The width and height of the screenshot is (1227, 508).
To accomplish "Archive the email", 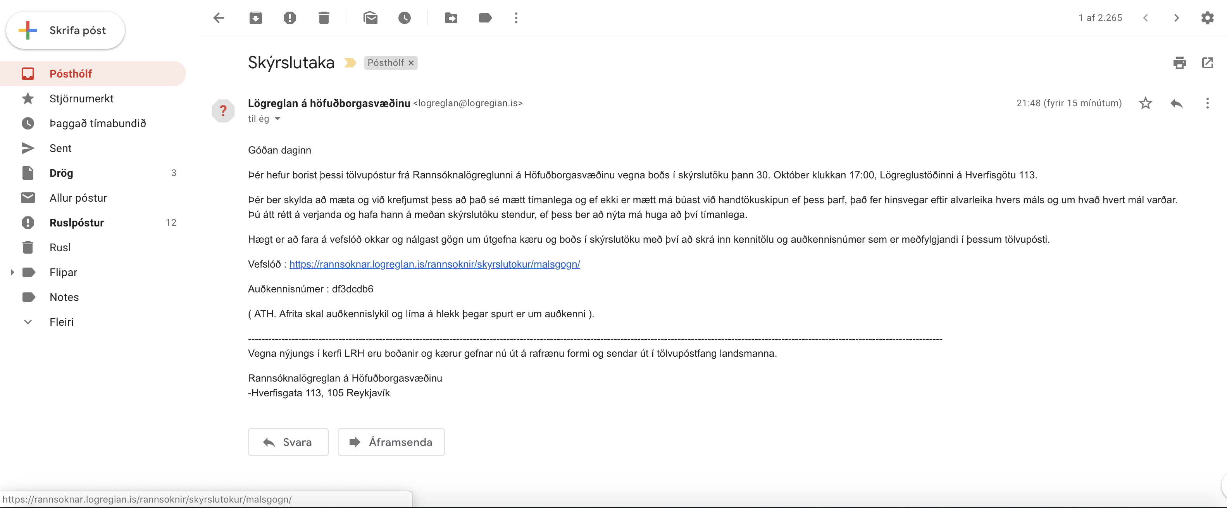I will (255, 17).
